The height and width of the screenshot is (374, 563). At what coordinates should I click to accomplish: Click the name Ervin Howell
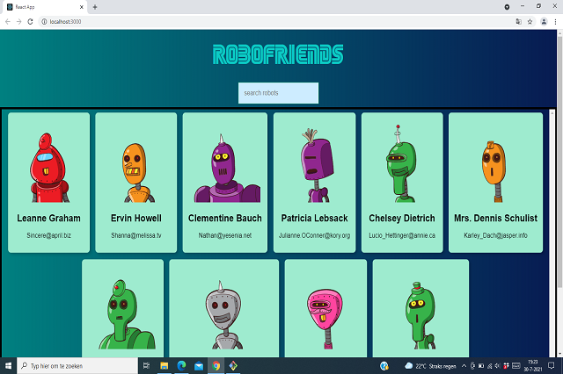pyautogui.click(x=136, y=218)
